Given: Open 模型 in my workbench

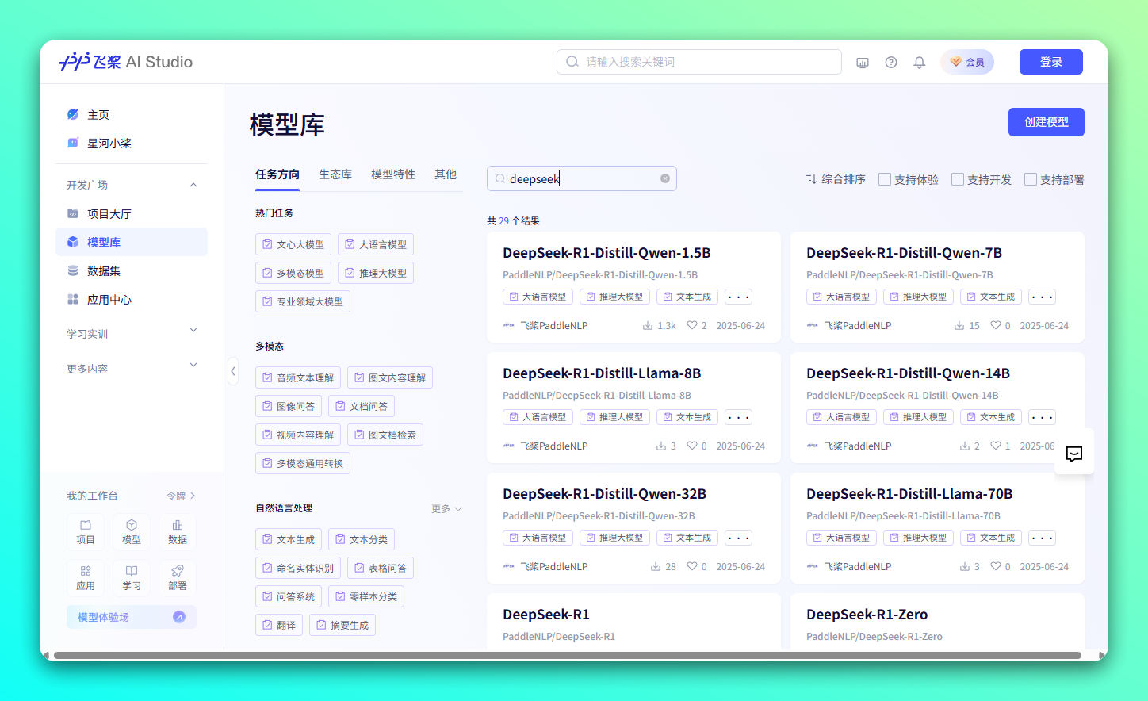Looking at the screenshot, I should pyautogui.click(x=132, y=532).
